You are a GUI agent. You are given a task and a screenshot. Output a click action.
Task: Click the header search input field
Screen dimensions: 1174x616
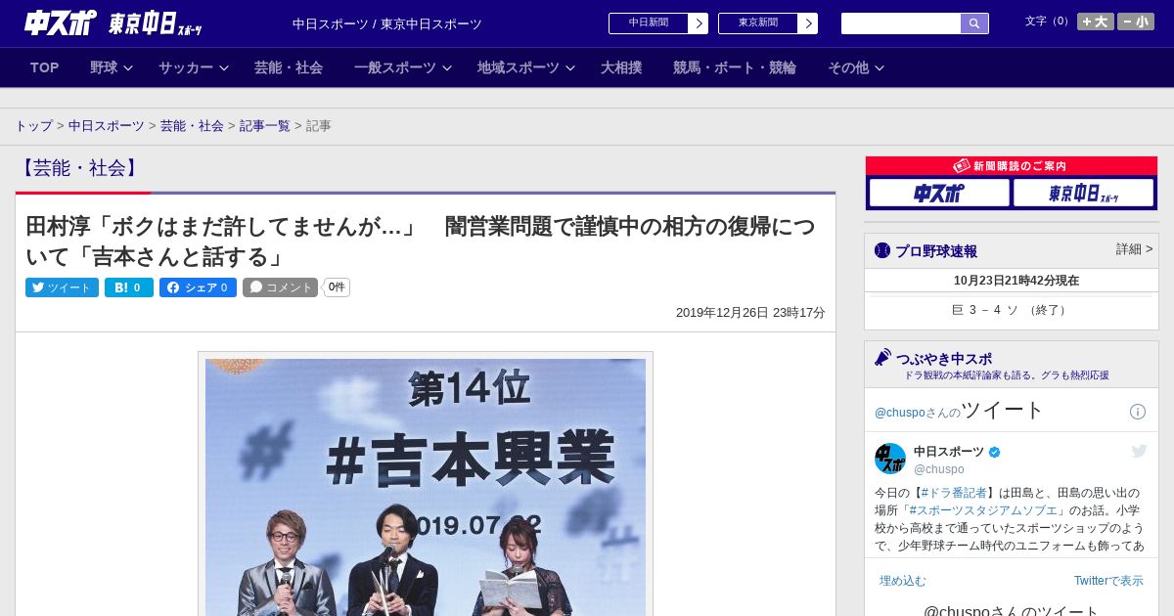(901, 23)
